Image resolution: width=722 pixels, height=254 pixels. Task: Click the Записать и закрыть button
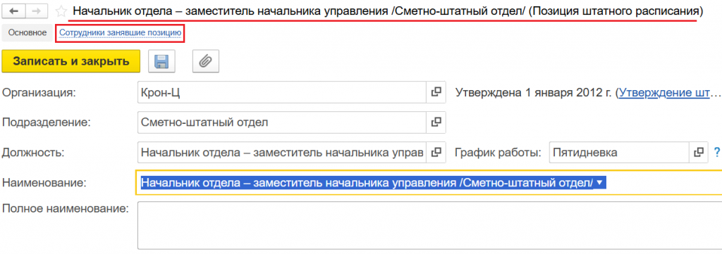click(x=71, y=61)
